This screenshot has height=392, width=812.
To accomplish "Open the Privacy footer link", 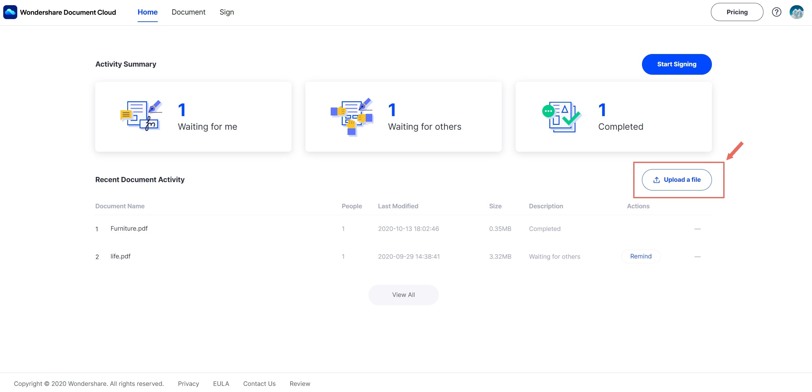I will 188,384.
